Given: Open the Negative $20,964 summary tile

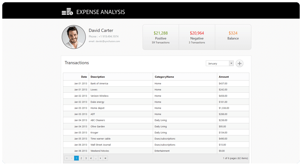Looking at the screenshot, I should click(197, 37).
